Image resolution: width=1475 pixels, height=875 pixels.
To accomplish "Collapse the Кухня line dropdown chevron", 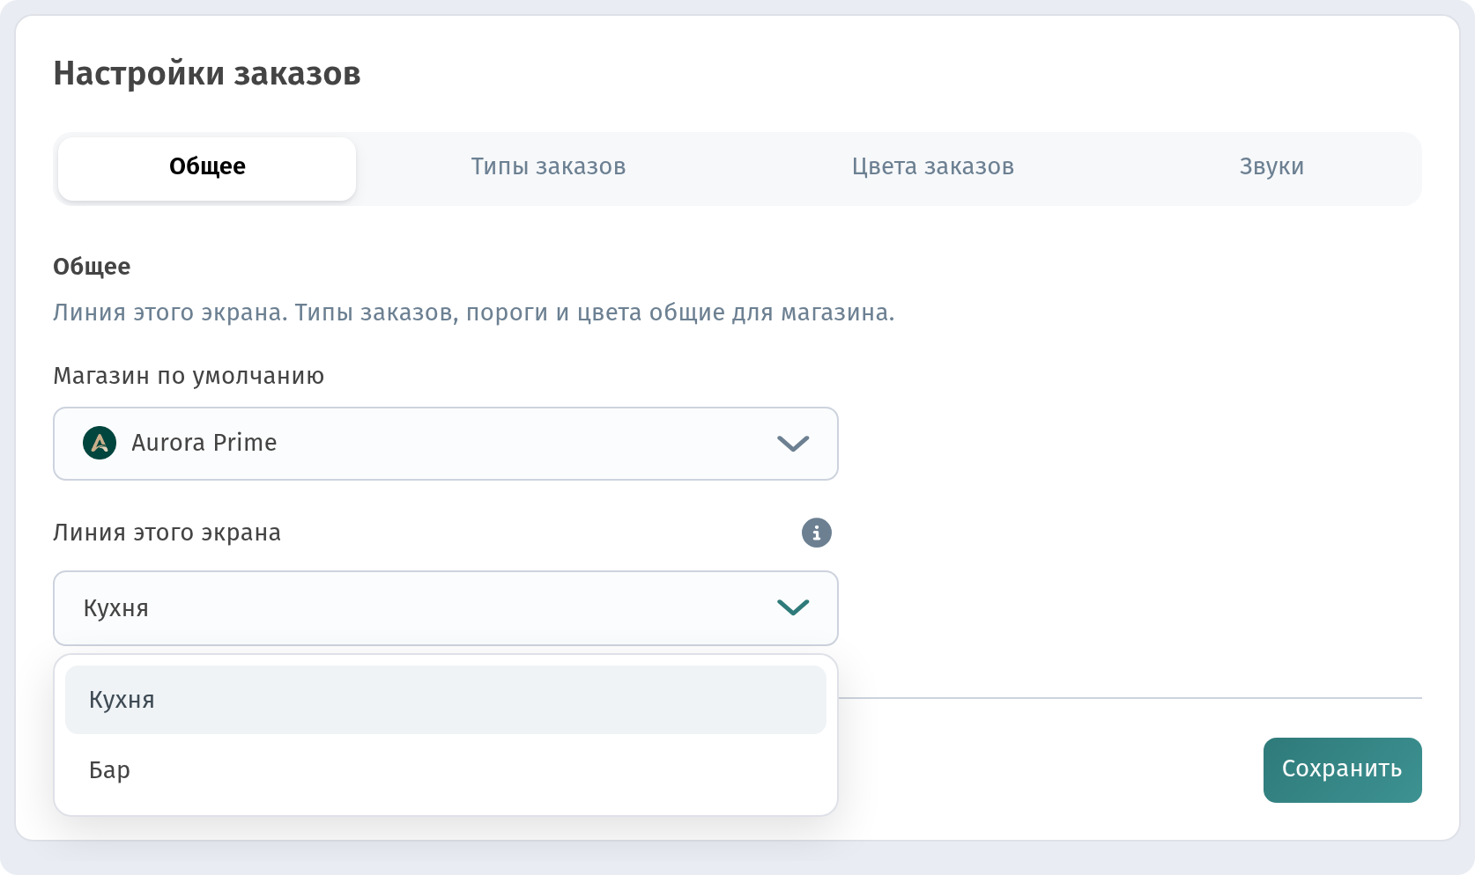I will point(793,607).
